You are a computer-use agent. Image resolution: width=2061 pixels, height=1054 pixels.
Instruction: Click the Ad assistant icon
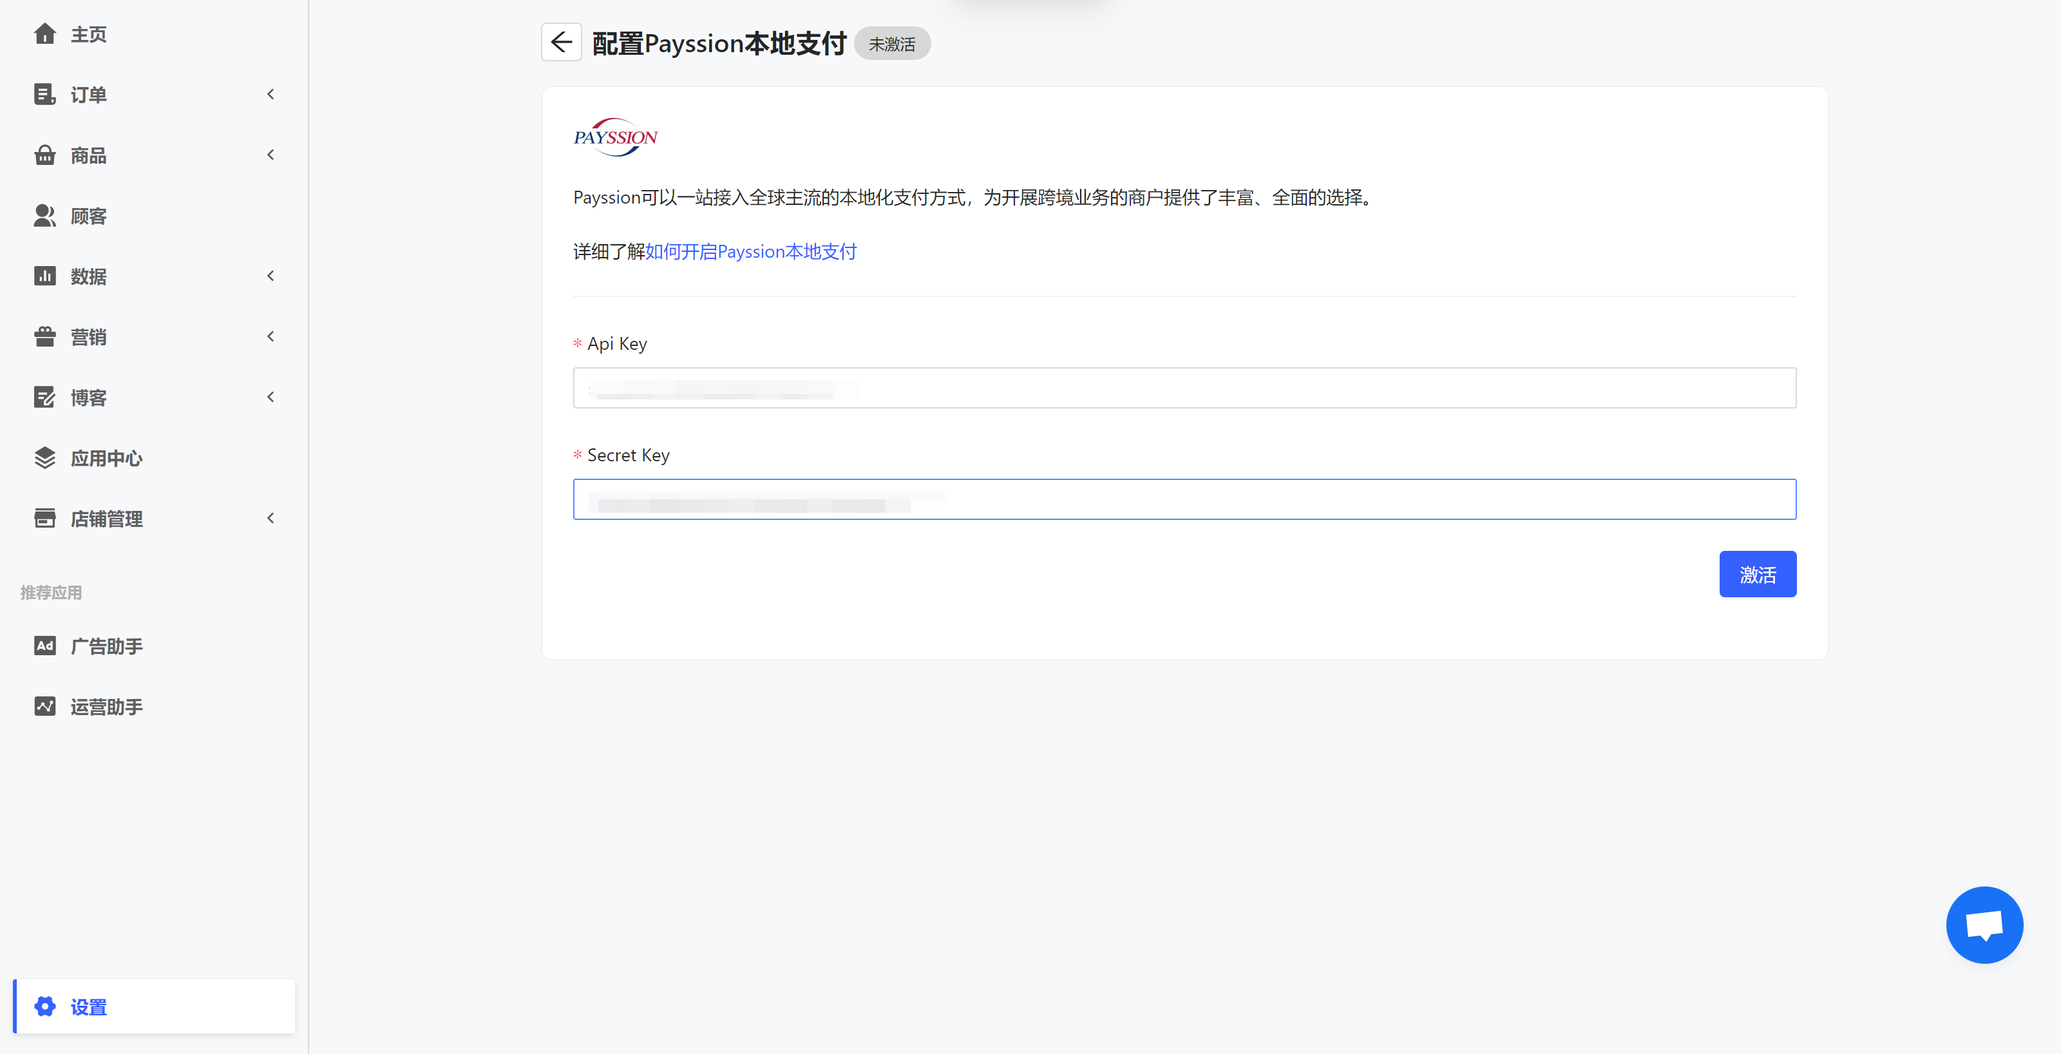pos(45,646)
